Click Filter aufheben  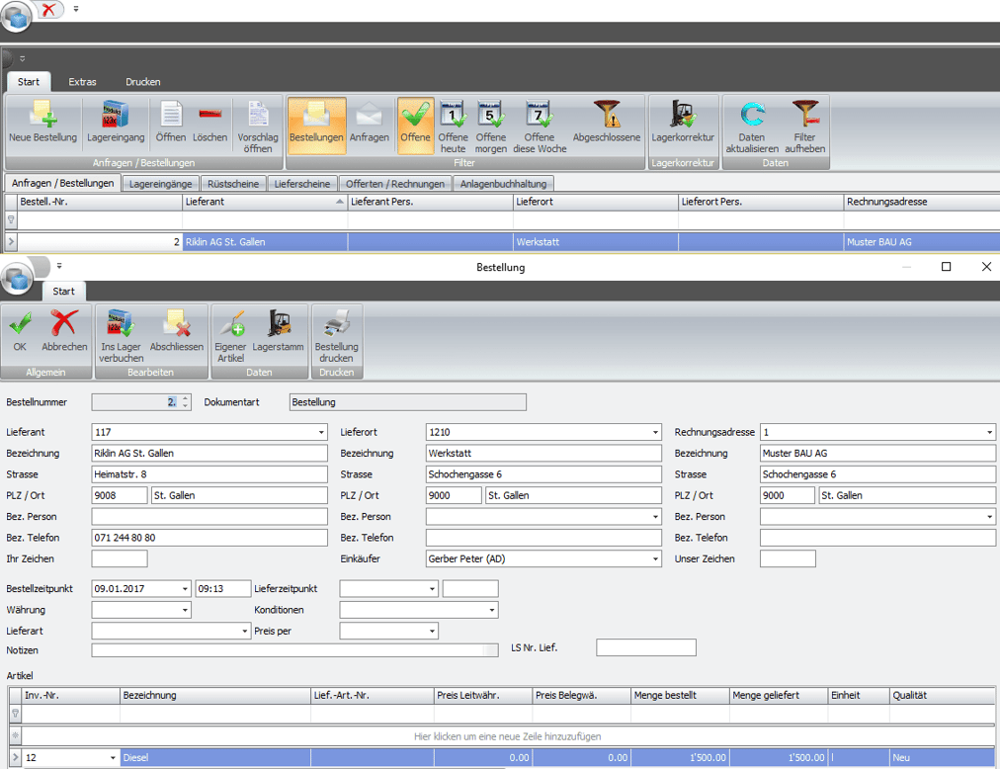click(805, 126)
